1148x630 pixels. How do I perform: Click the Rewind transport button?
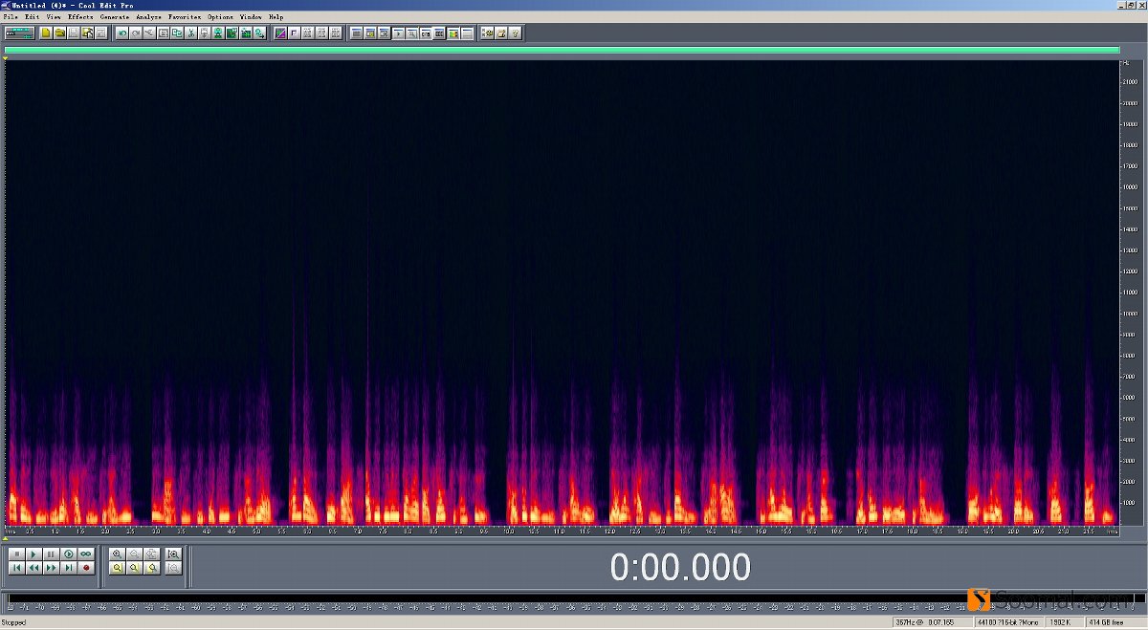[33, 568]
